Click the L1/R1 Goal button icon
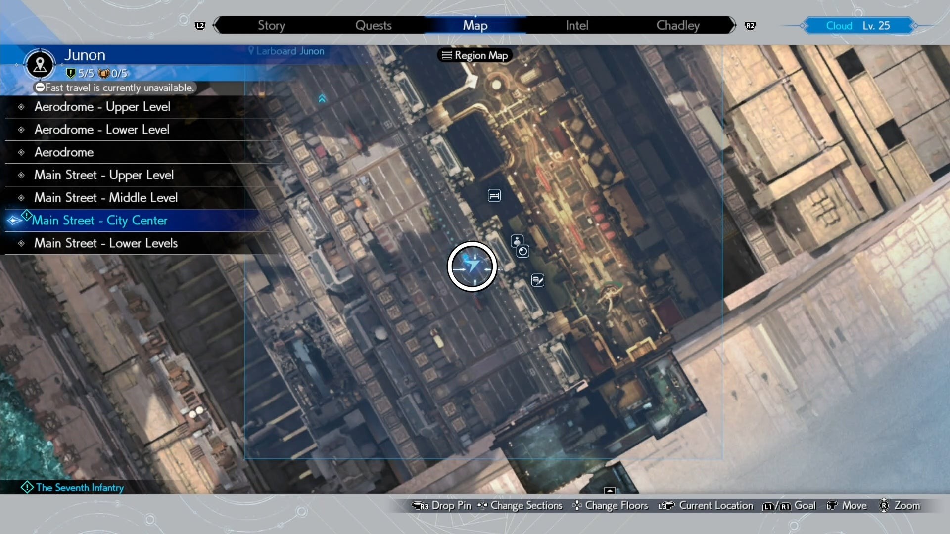 [776, 506]
